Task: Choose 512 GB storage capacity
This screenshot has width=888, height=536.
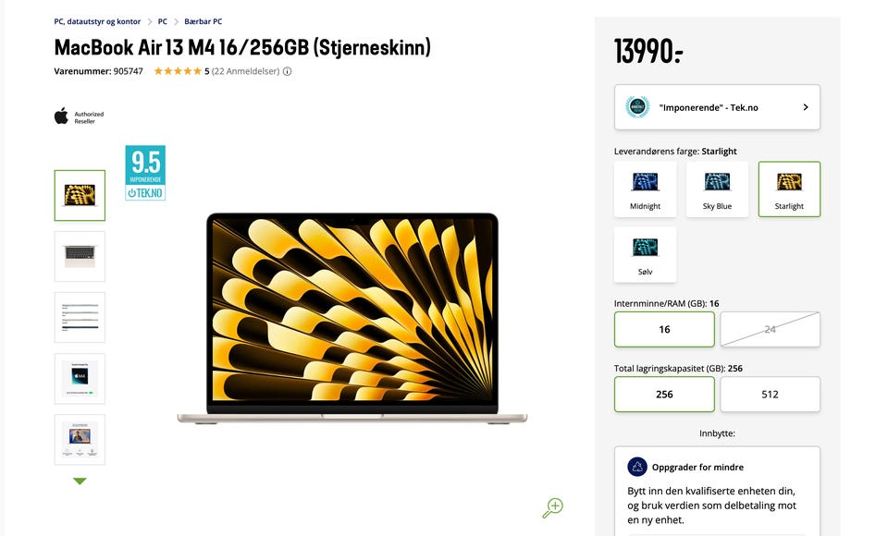Action: coord(771,394)
